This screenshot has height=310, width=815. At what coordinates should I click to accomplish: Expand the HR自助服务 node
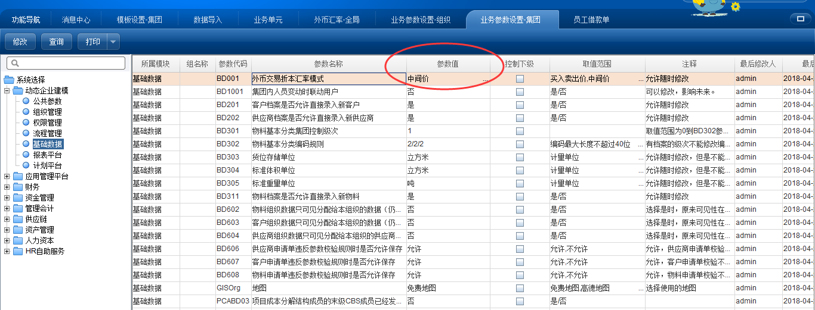coord(7,251)
